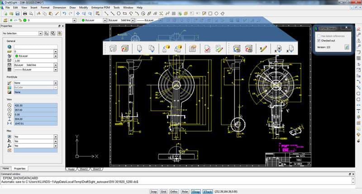Click the Save icon in the toolbar
Viewport: 362px width, 194px height.
pyautogui.click(x=18, y=14)
